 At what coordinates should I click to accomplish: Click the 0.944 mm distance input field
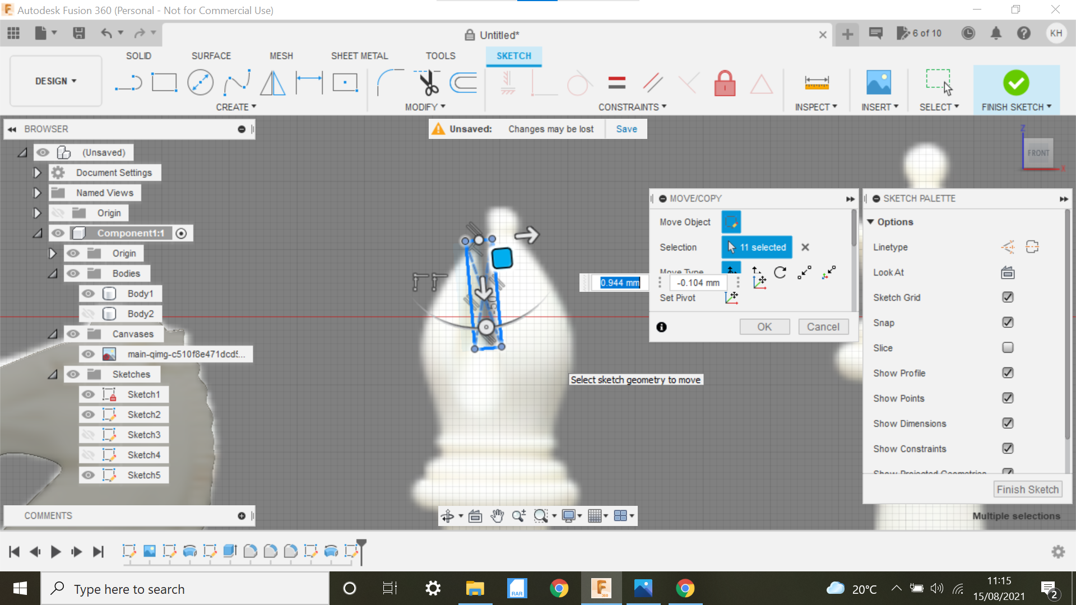619,283
